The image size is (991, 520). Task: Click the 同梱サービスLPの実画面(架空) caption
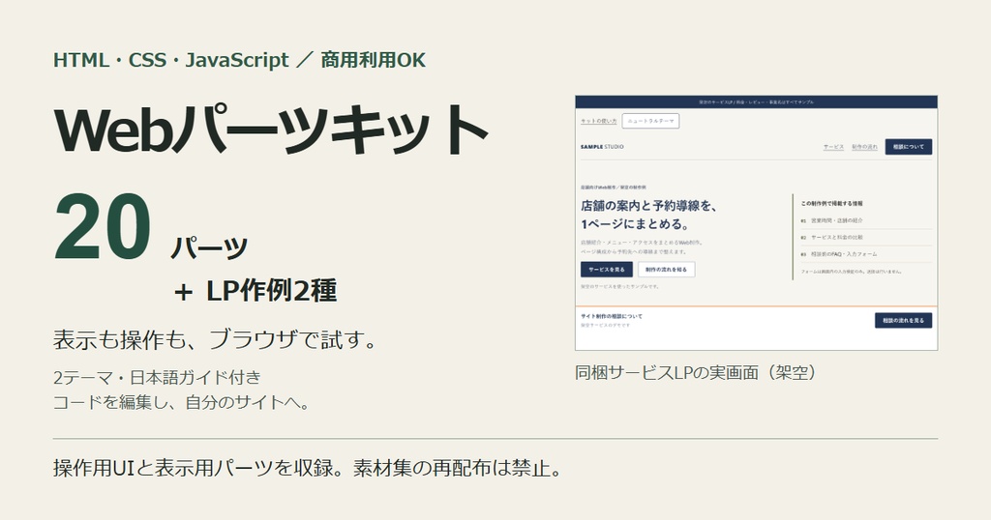pyautogui.click(x=696, y=372)
